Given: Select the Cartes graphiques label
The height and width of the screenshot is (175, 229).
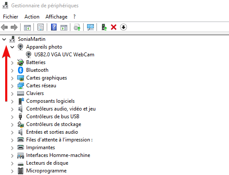Looking at the screenshot, I should point(46,78).
